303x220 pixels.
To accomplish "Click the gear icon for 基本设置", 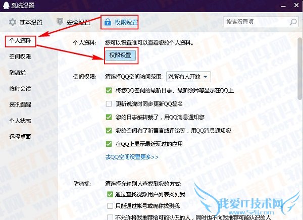I will click(x=13, y=22).
